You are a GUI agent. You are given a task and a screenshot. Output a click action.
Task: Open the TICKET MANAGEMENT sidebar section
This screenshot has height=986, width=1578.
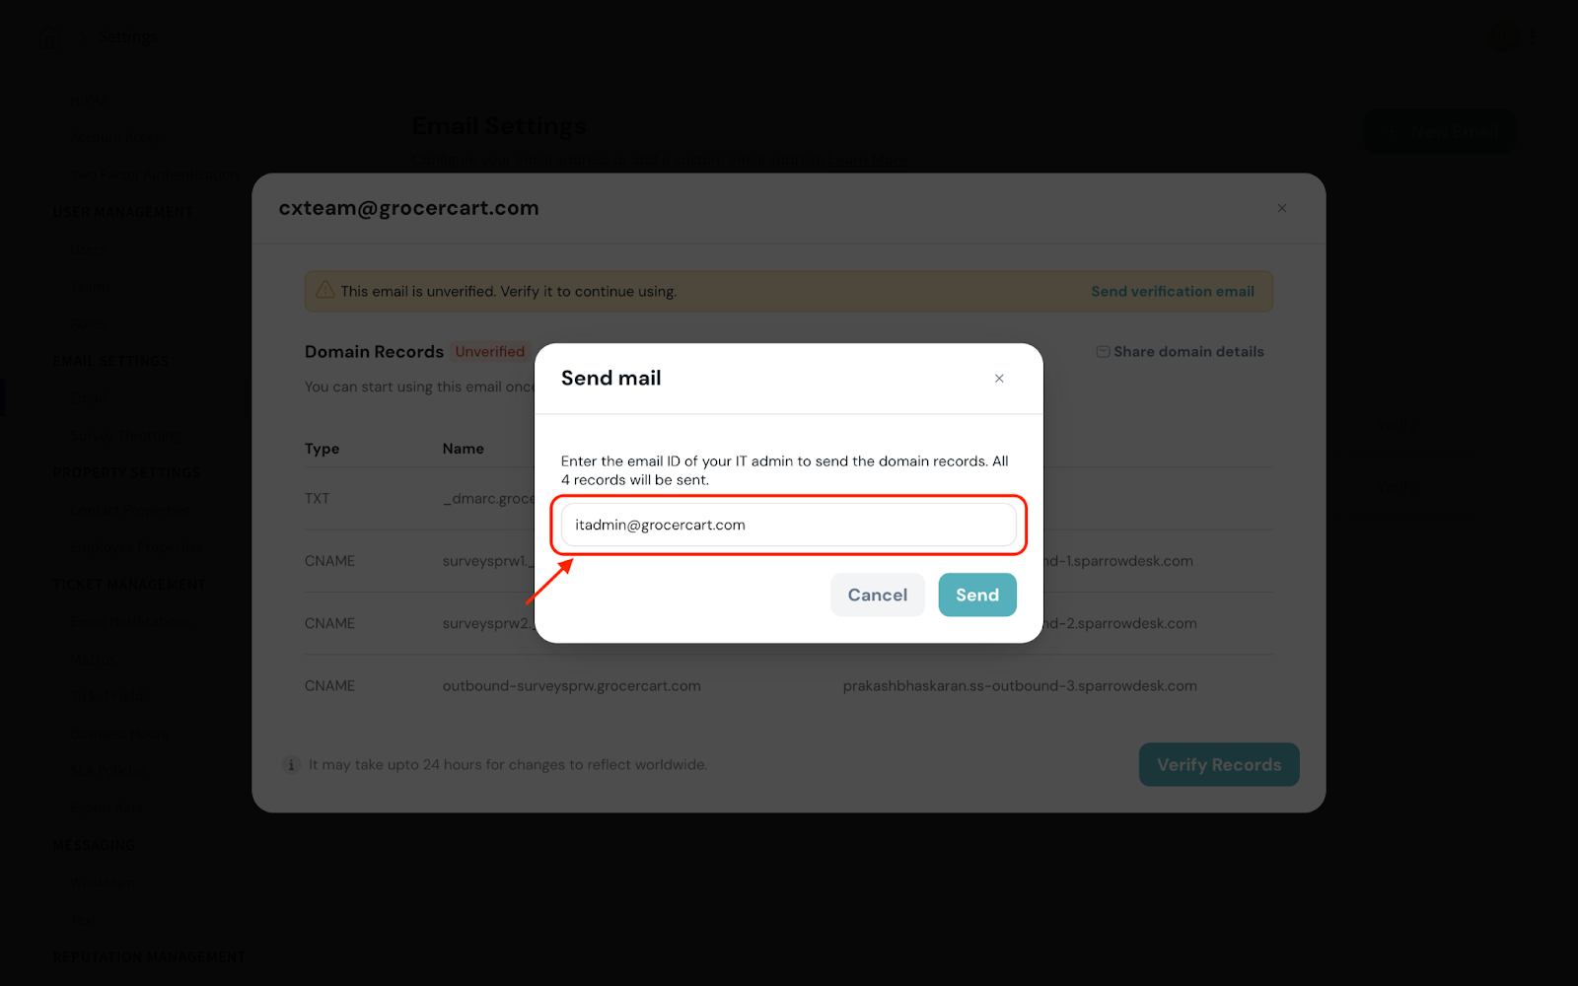pos(129,585)
